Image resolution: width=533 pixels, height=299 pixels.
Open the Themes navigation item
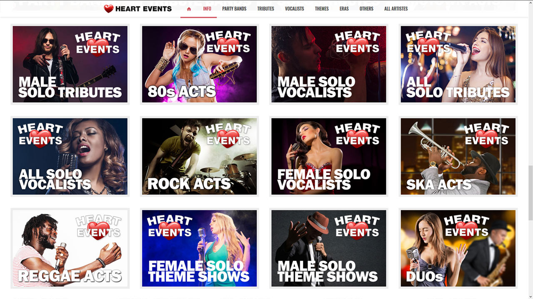coord(322,9)
